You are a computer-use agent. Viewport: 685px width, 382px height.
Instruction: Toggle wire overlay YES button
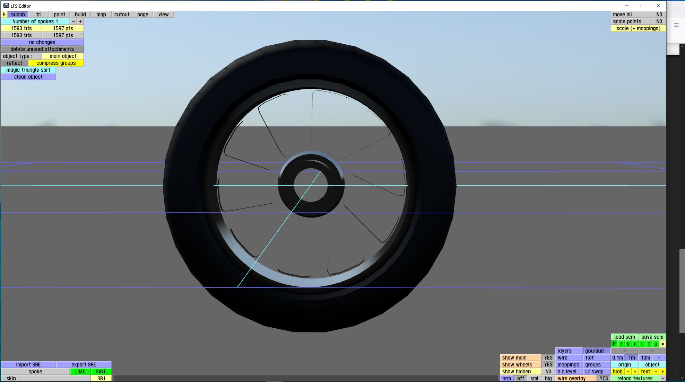pyautogui.click(x=604, y=379)
